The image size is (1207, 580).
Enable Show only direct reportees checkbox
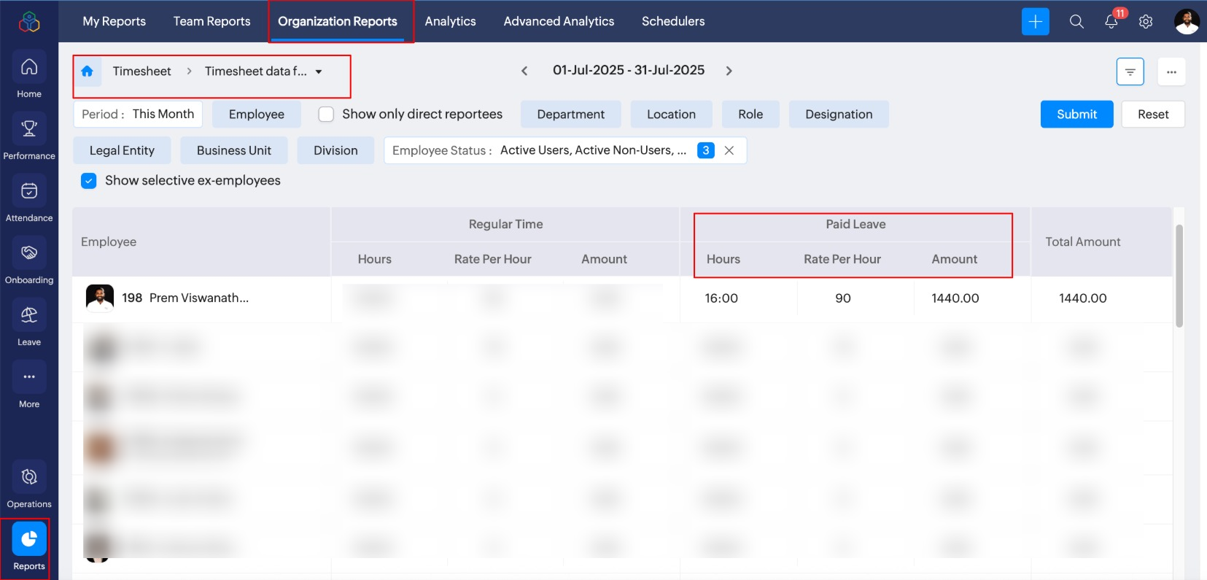[326, 115]
